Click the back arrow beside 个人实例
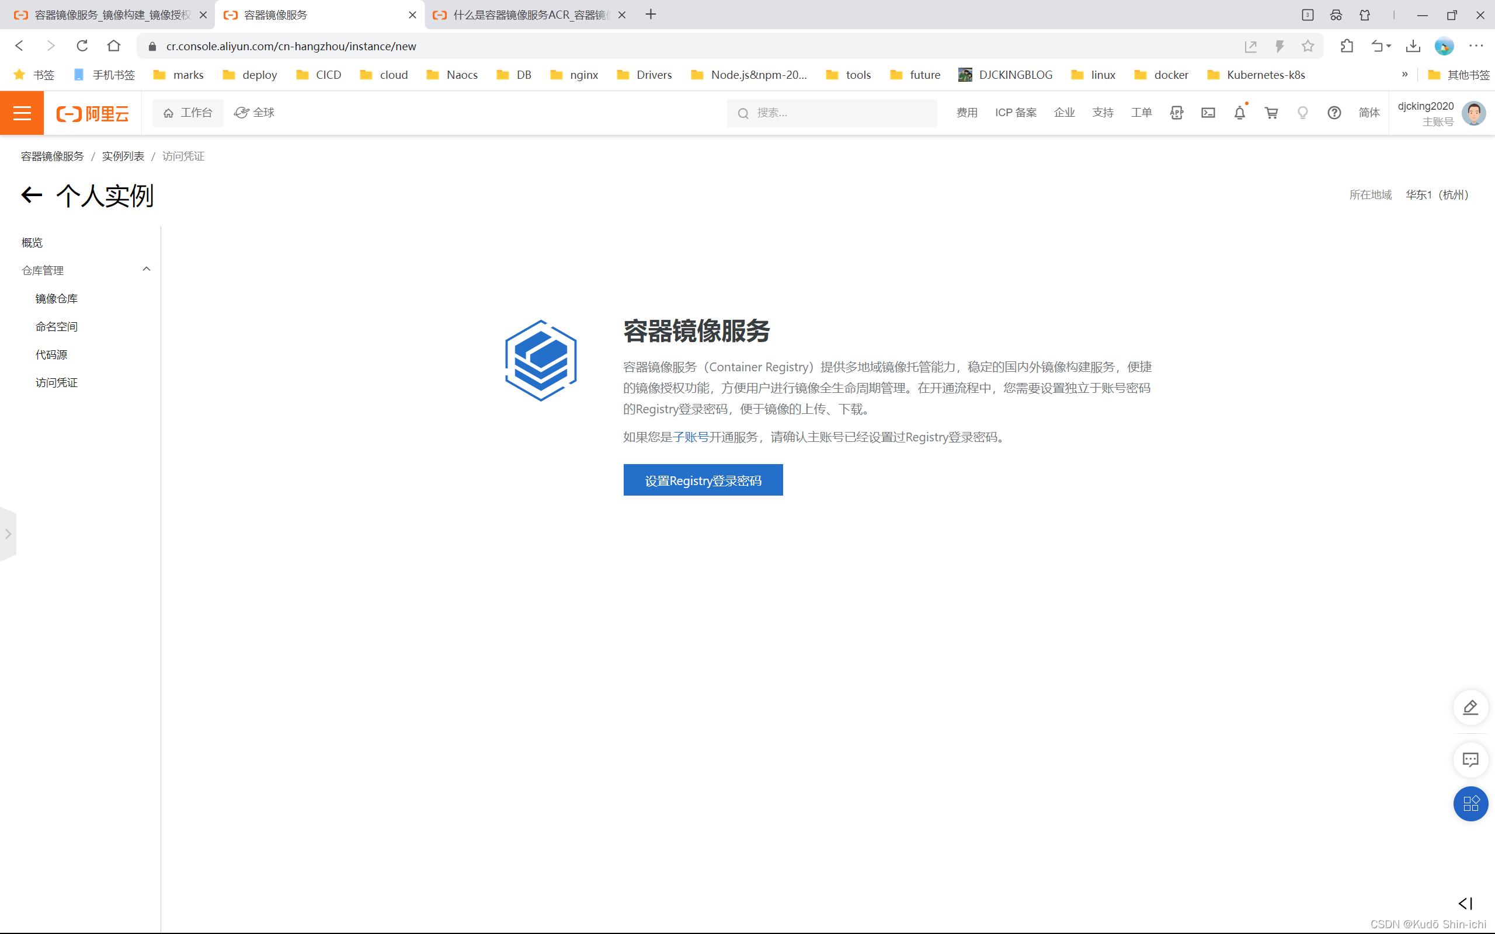The width and height of the screenshot is (1495, 934). (x=32, y=195)
